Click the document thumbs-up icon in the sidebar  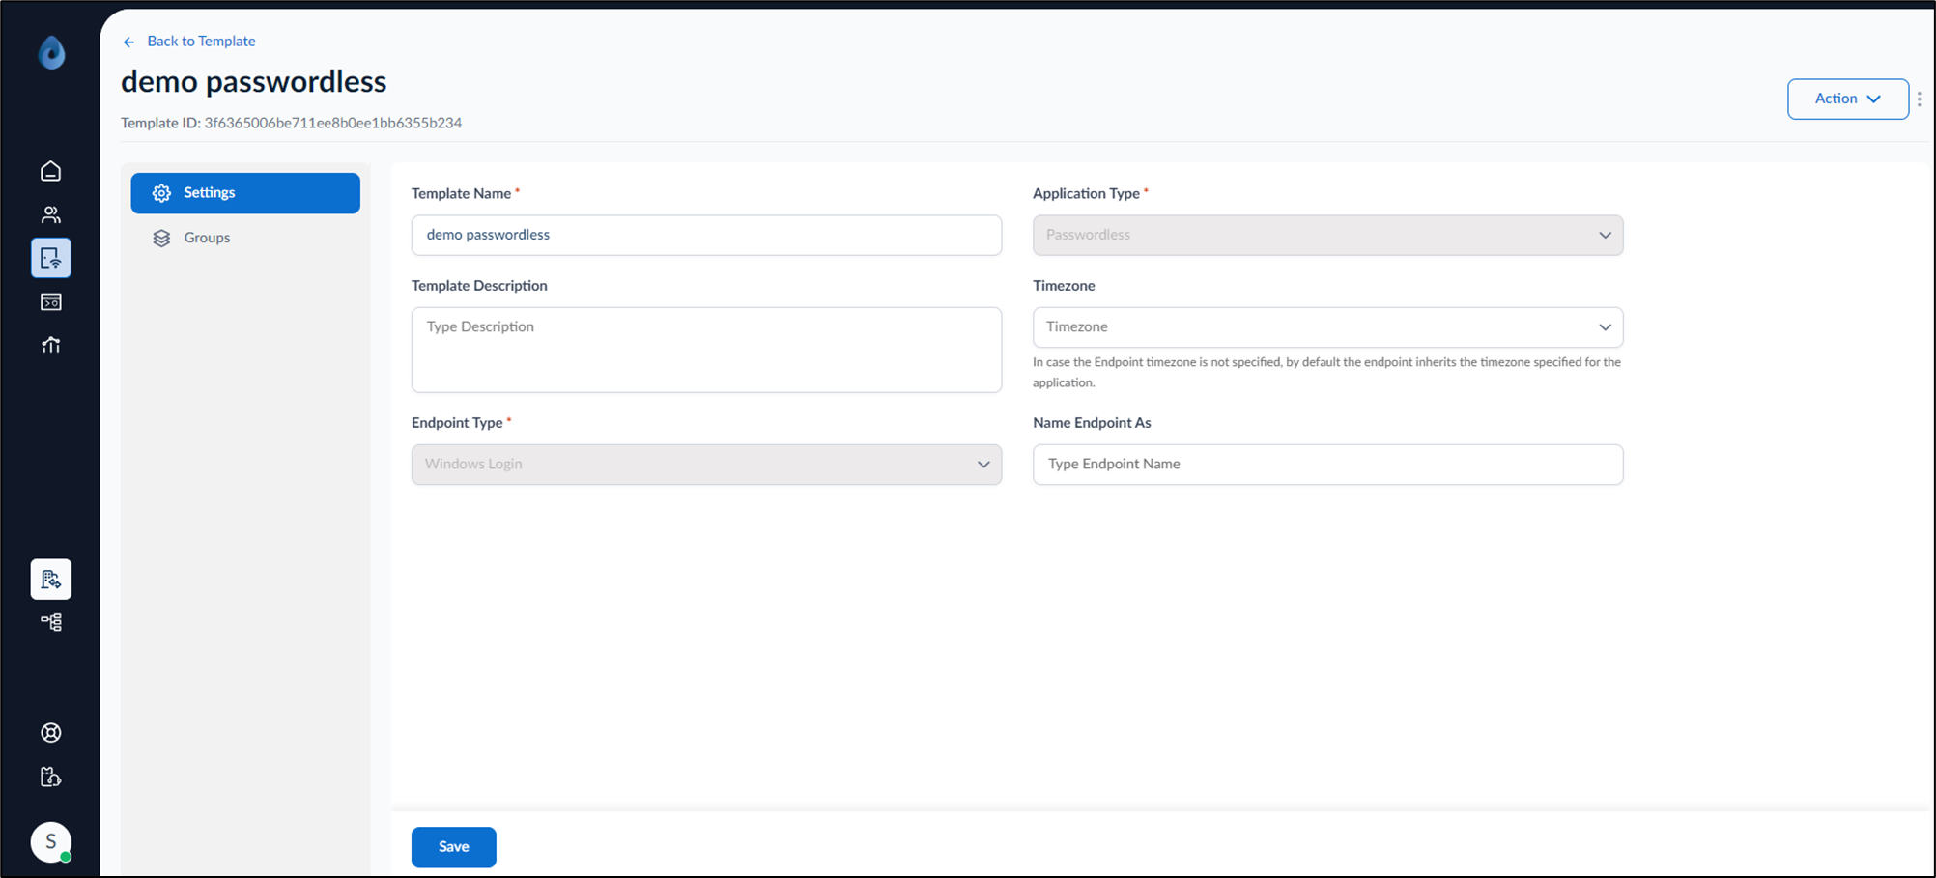click(x=51, y=777)
